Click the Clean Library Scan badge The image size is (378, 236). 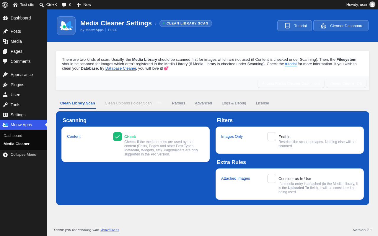[186, 23]
